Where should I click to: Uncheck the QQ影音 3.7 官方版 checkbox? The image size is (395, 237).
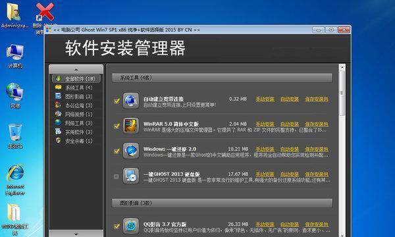click(117, 226)
